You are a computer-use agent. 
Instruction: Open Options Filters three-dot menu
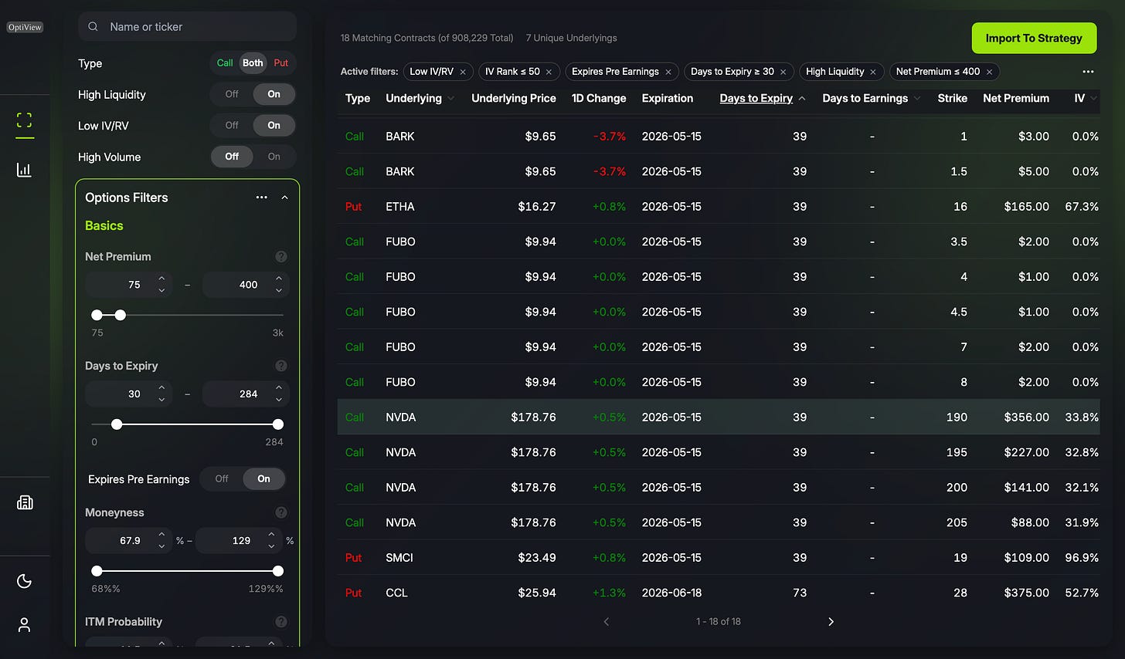coord(262,198)
